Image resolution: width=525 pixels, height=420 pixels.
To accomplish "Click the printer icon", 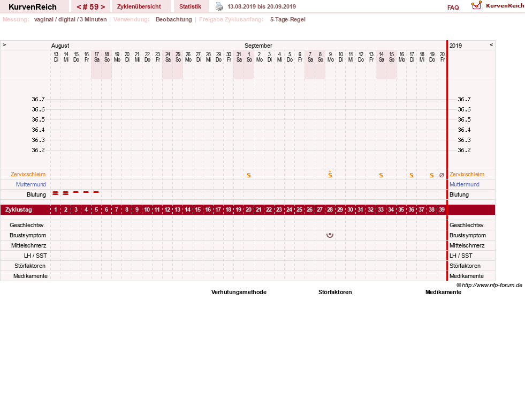I will (219, 6).
